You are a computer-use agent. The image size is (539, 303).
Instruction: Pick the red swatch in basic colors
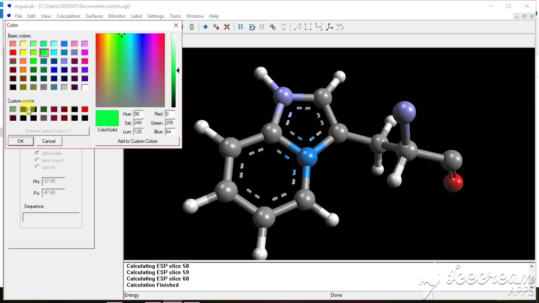point(13,53)
